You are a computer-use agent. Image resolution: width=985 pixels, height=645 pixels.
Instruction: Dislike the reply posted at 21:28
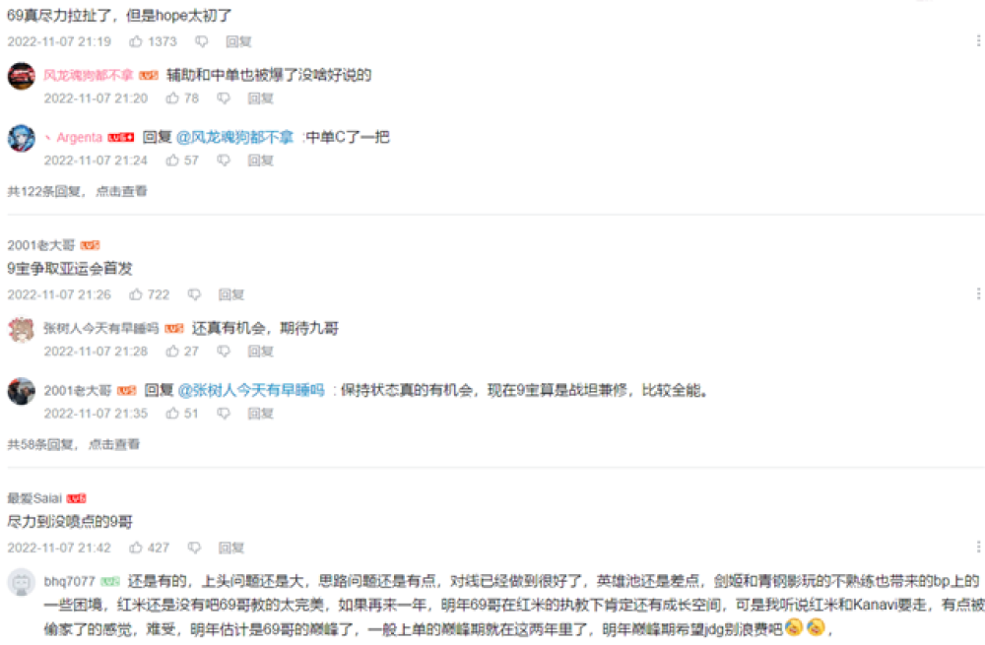[224, 352]
